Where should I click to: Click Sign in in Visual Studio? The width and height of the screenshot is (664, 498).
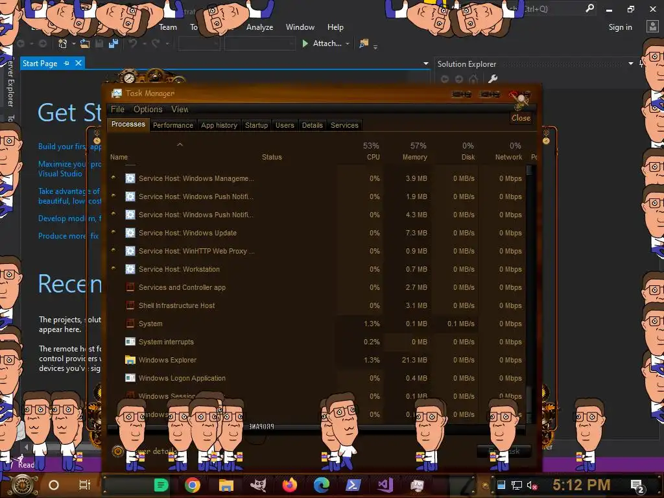(620, 27)
